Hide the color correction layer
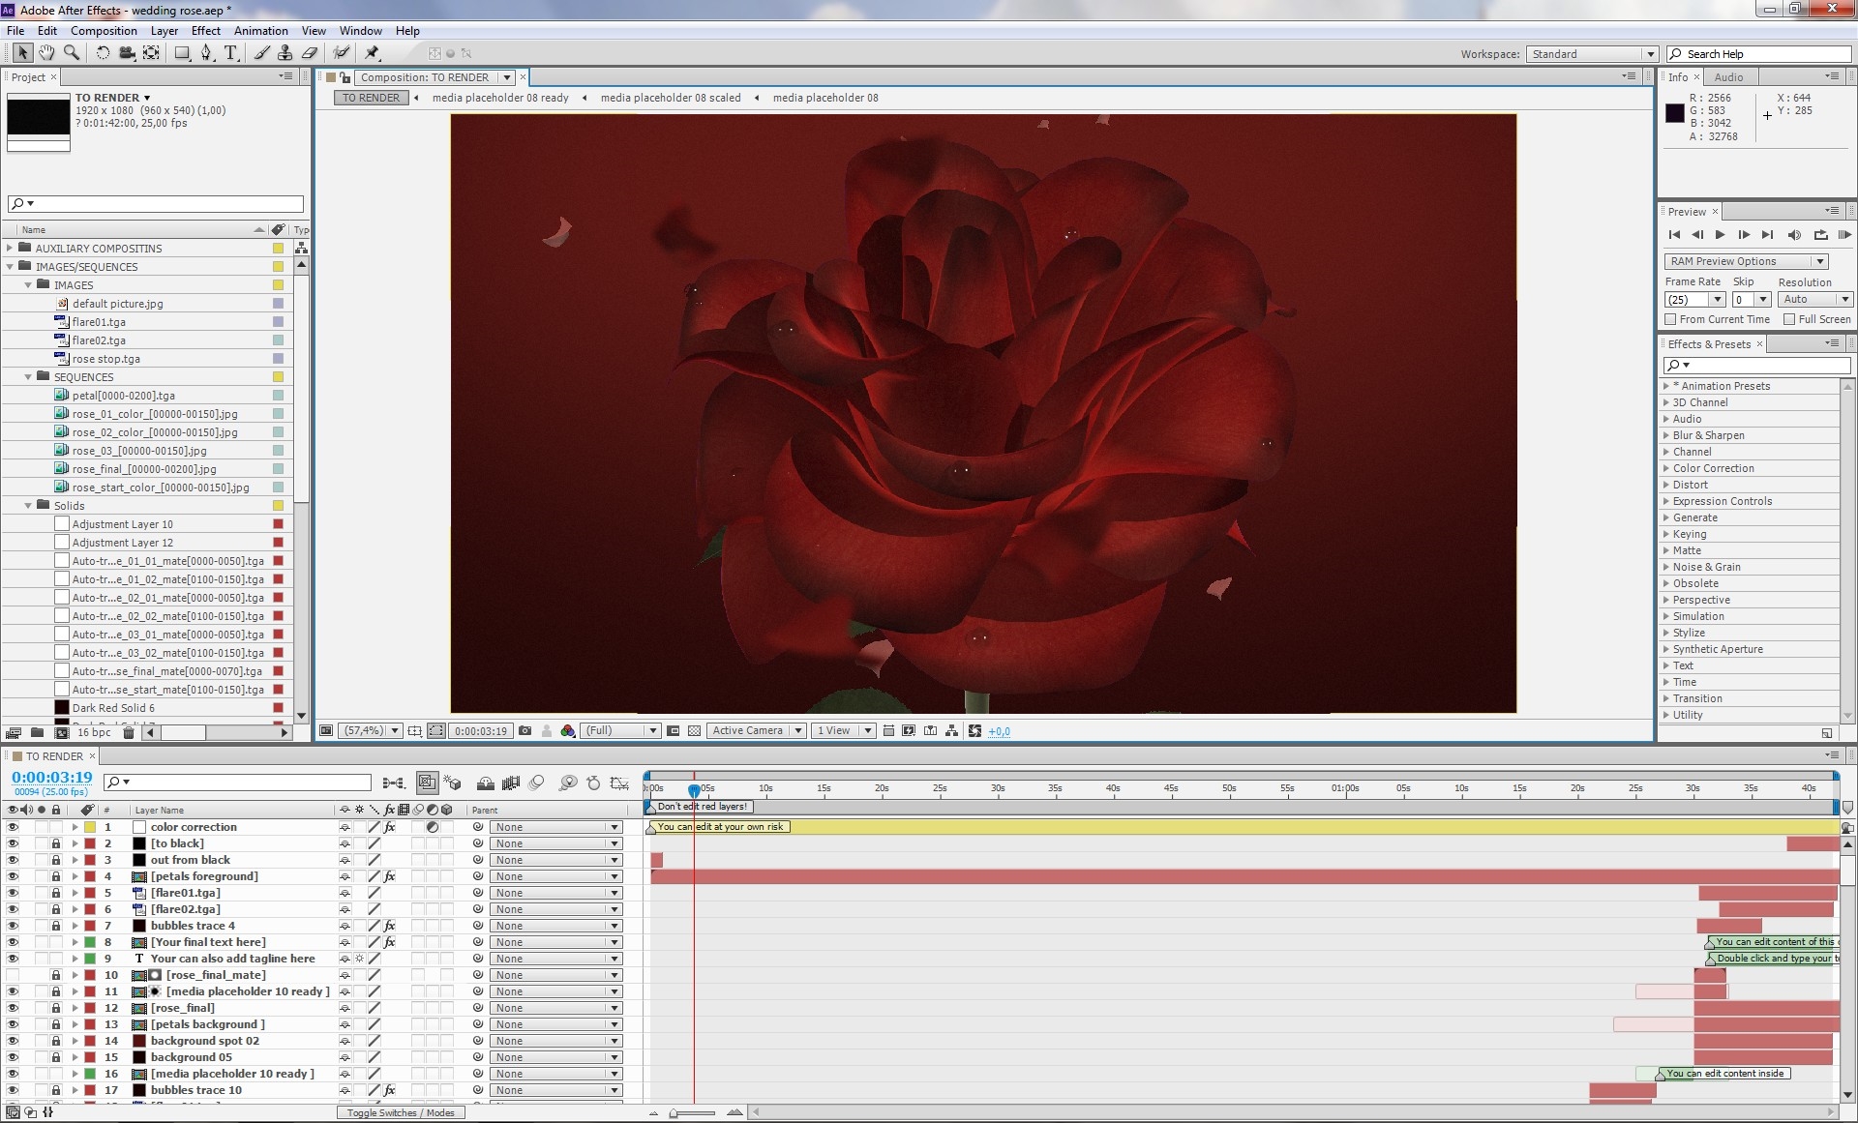This screenshot has height=1123, width=1858. [x=13, y=828]
